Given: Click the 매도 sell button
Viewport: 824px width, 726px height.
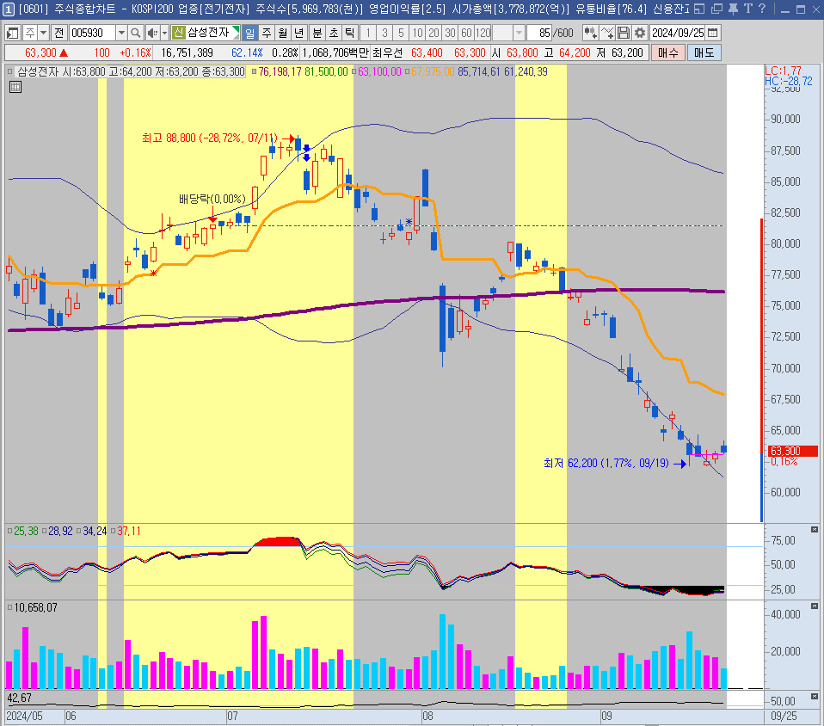Looking at the screenshot, I should [x=704, y=52].
